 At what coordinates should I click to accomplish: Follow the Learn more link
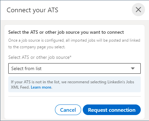click(x=41, y=87)
